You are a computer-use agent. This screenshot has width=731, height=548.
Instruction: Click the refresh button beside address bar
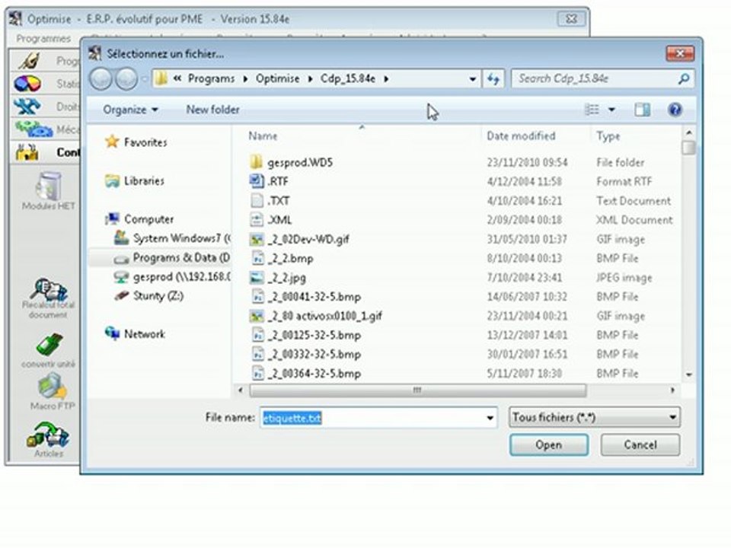pos(493,78)
